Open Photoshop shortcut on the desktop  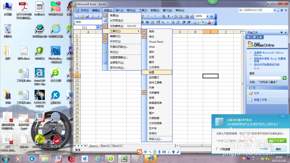[x=55, y=54]
